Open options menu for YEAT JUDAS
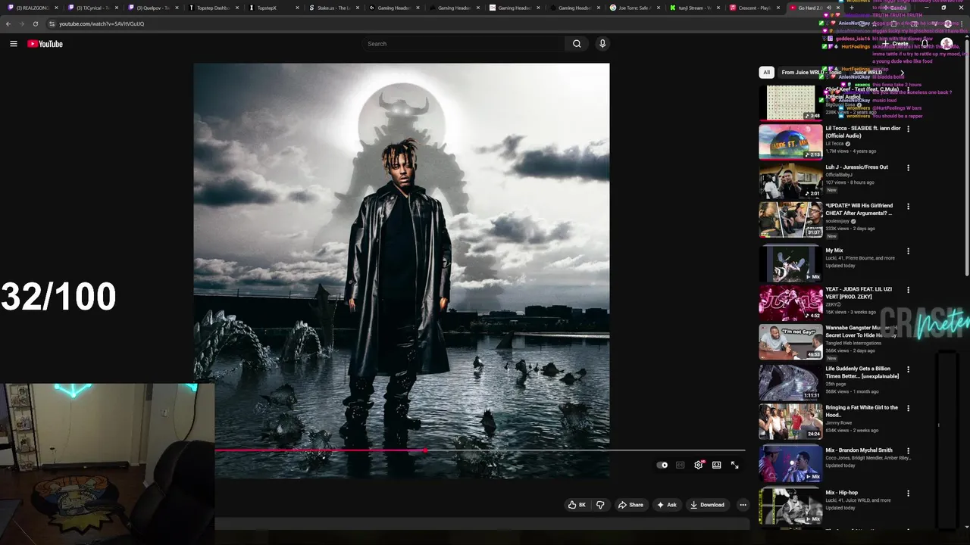Screen dimensions: 970x545 click(x=908, y=290)
